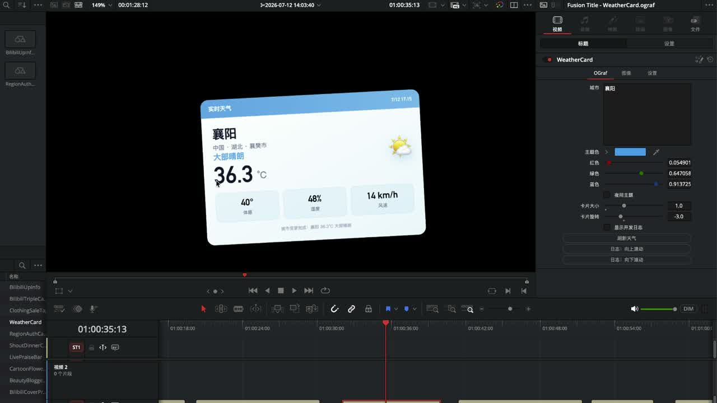
Task: Open the media pool search icon in top bar
Action: tap(6, 4)
